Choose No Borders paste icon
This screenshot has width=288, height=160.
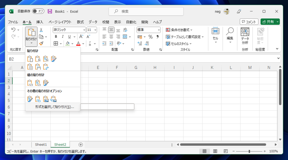point(30,67)
